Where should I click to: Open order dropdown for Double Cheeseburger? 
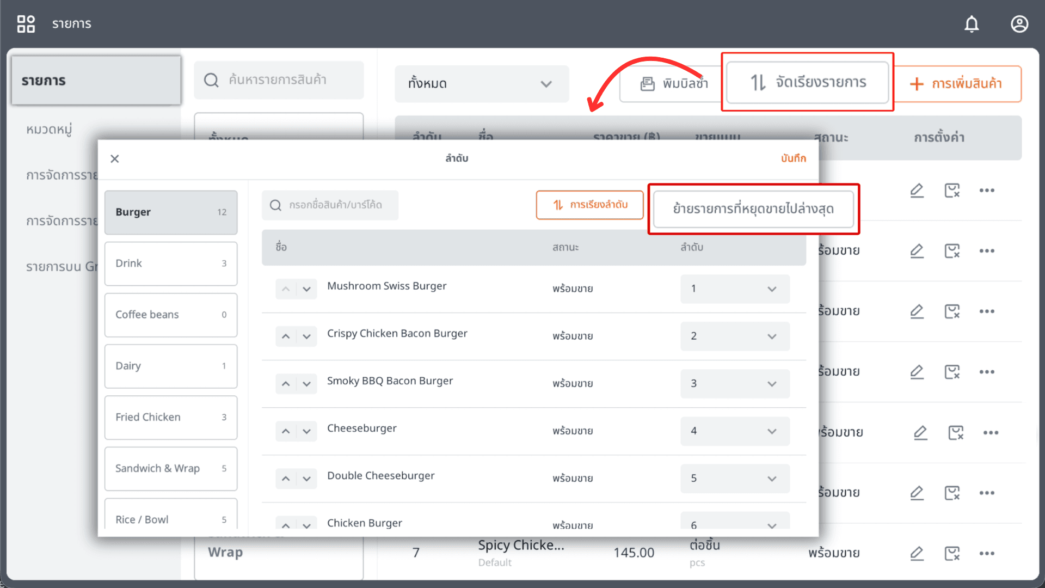coord(735,479)
